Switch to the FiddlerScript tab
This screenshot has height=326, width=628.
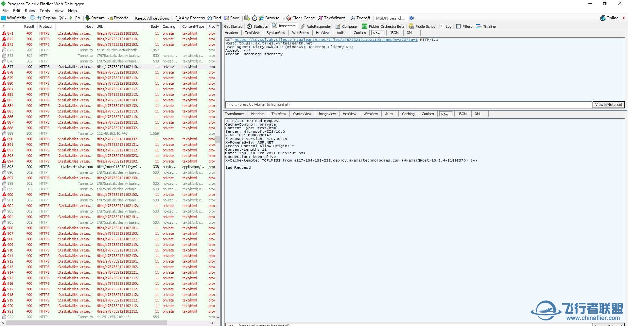[422, 26]
